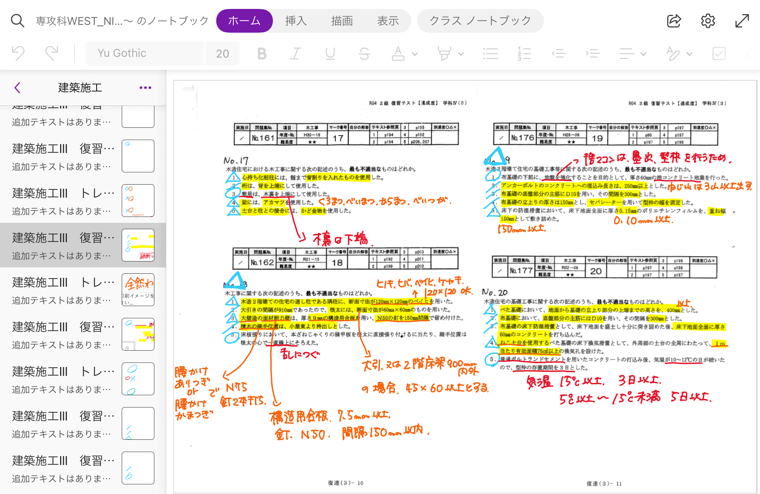
Task: Click the notebook title 専攻科WEST_NI
Action: tap(122, 21)
